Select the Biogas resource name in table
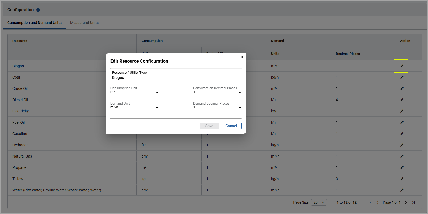The width and height of the screenshot is (428, 214). (18, 66)
